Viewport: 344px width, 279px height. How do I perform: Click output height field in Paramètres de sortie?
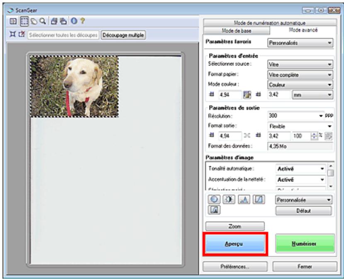pyautogui.click(x=279, y=136)
